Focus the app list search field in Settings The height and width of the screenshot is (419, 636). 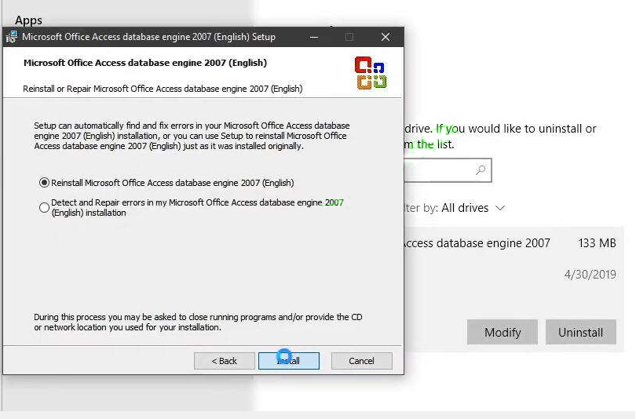point(448,170)
